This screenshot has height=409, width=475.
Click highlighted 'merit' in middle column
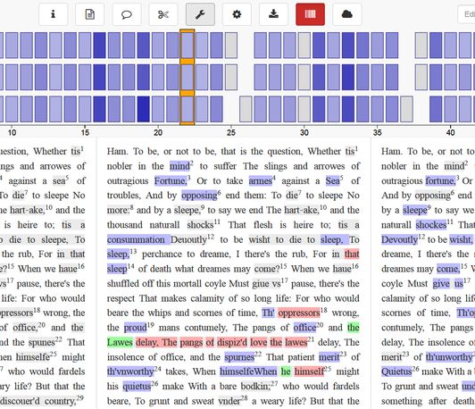click(x=329, y=357)
